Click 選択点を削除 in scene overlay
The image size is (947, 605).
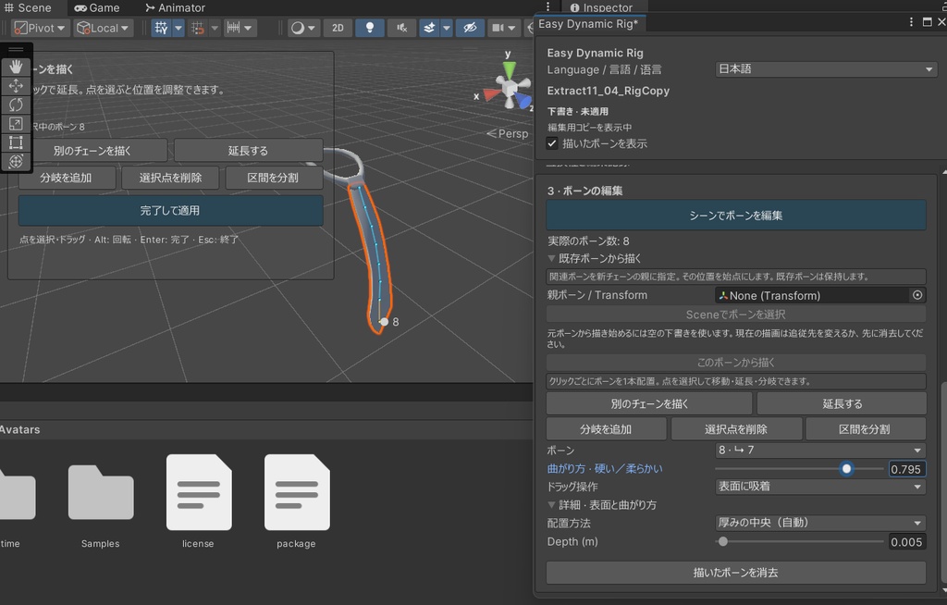pyautogui.click(x=170, y=178)
